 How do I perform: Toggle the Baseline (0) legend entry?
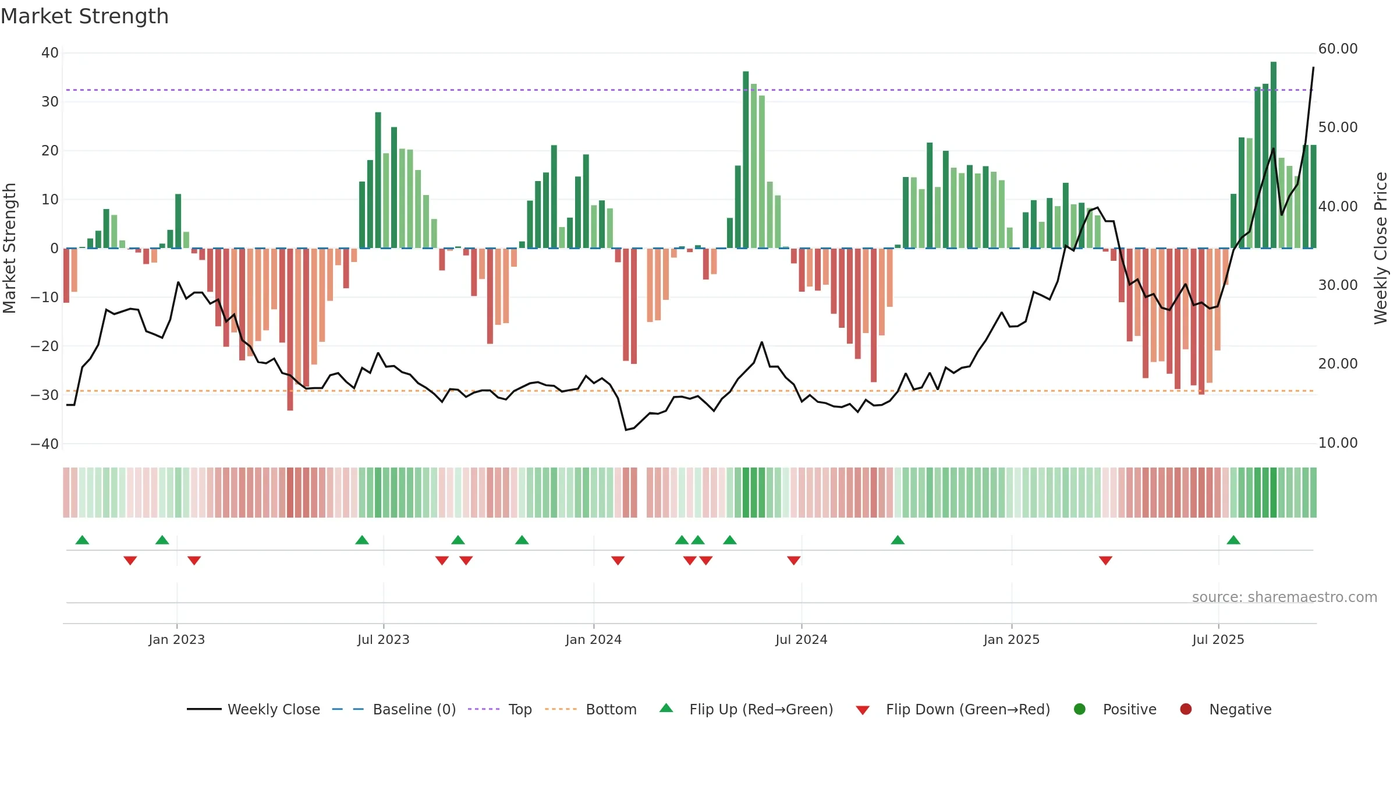pyautogui.click(x=393, y=709)
